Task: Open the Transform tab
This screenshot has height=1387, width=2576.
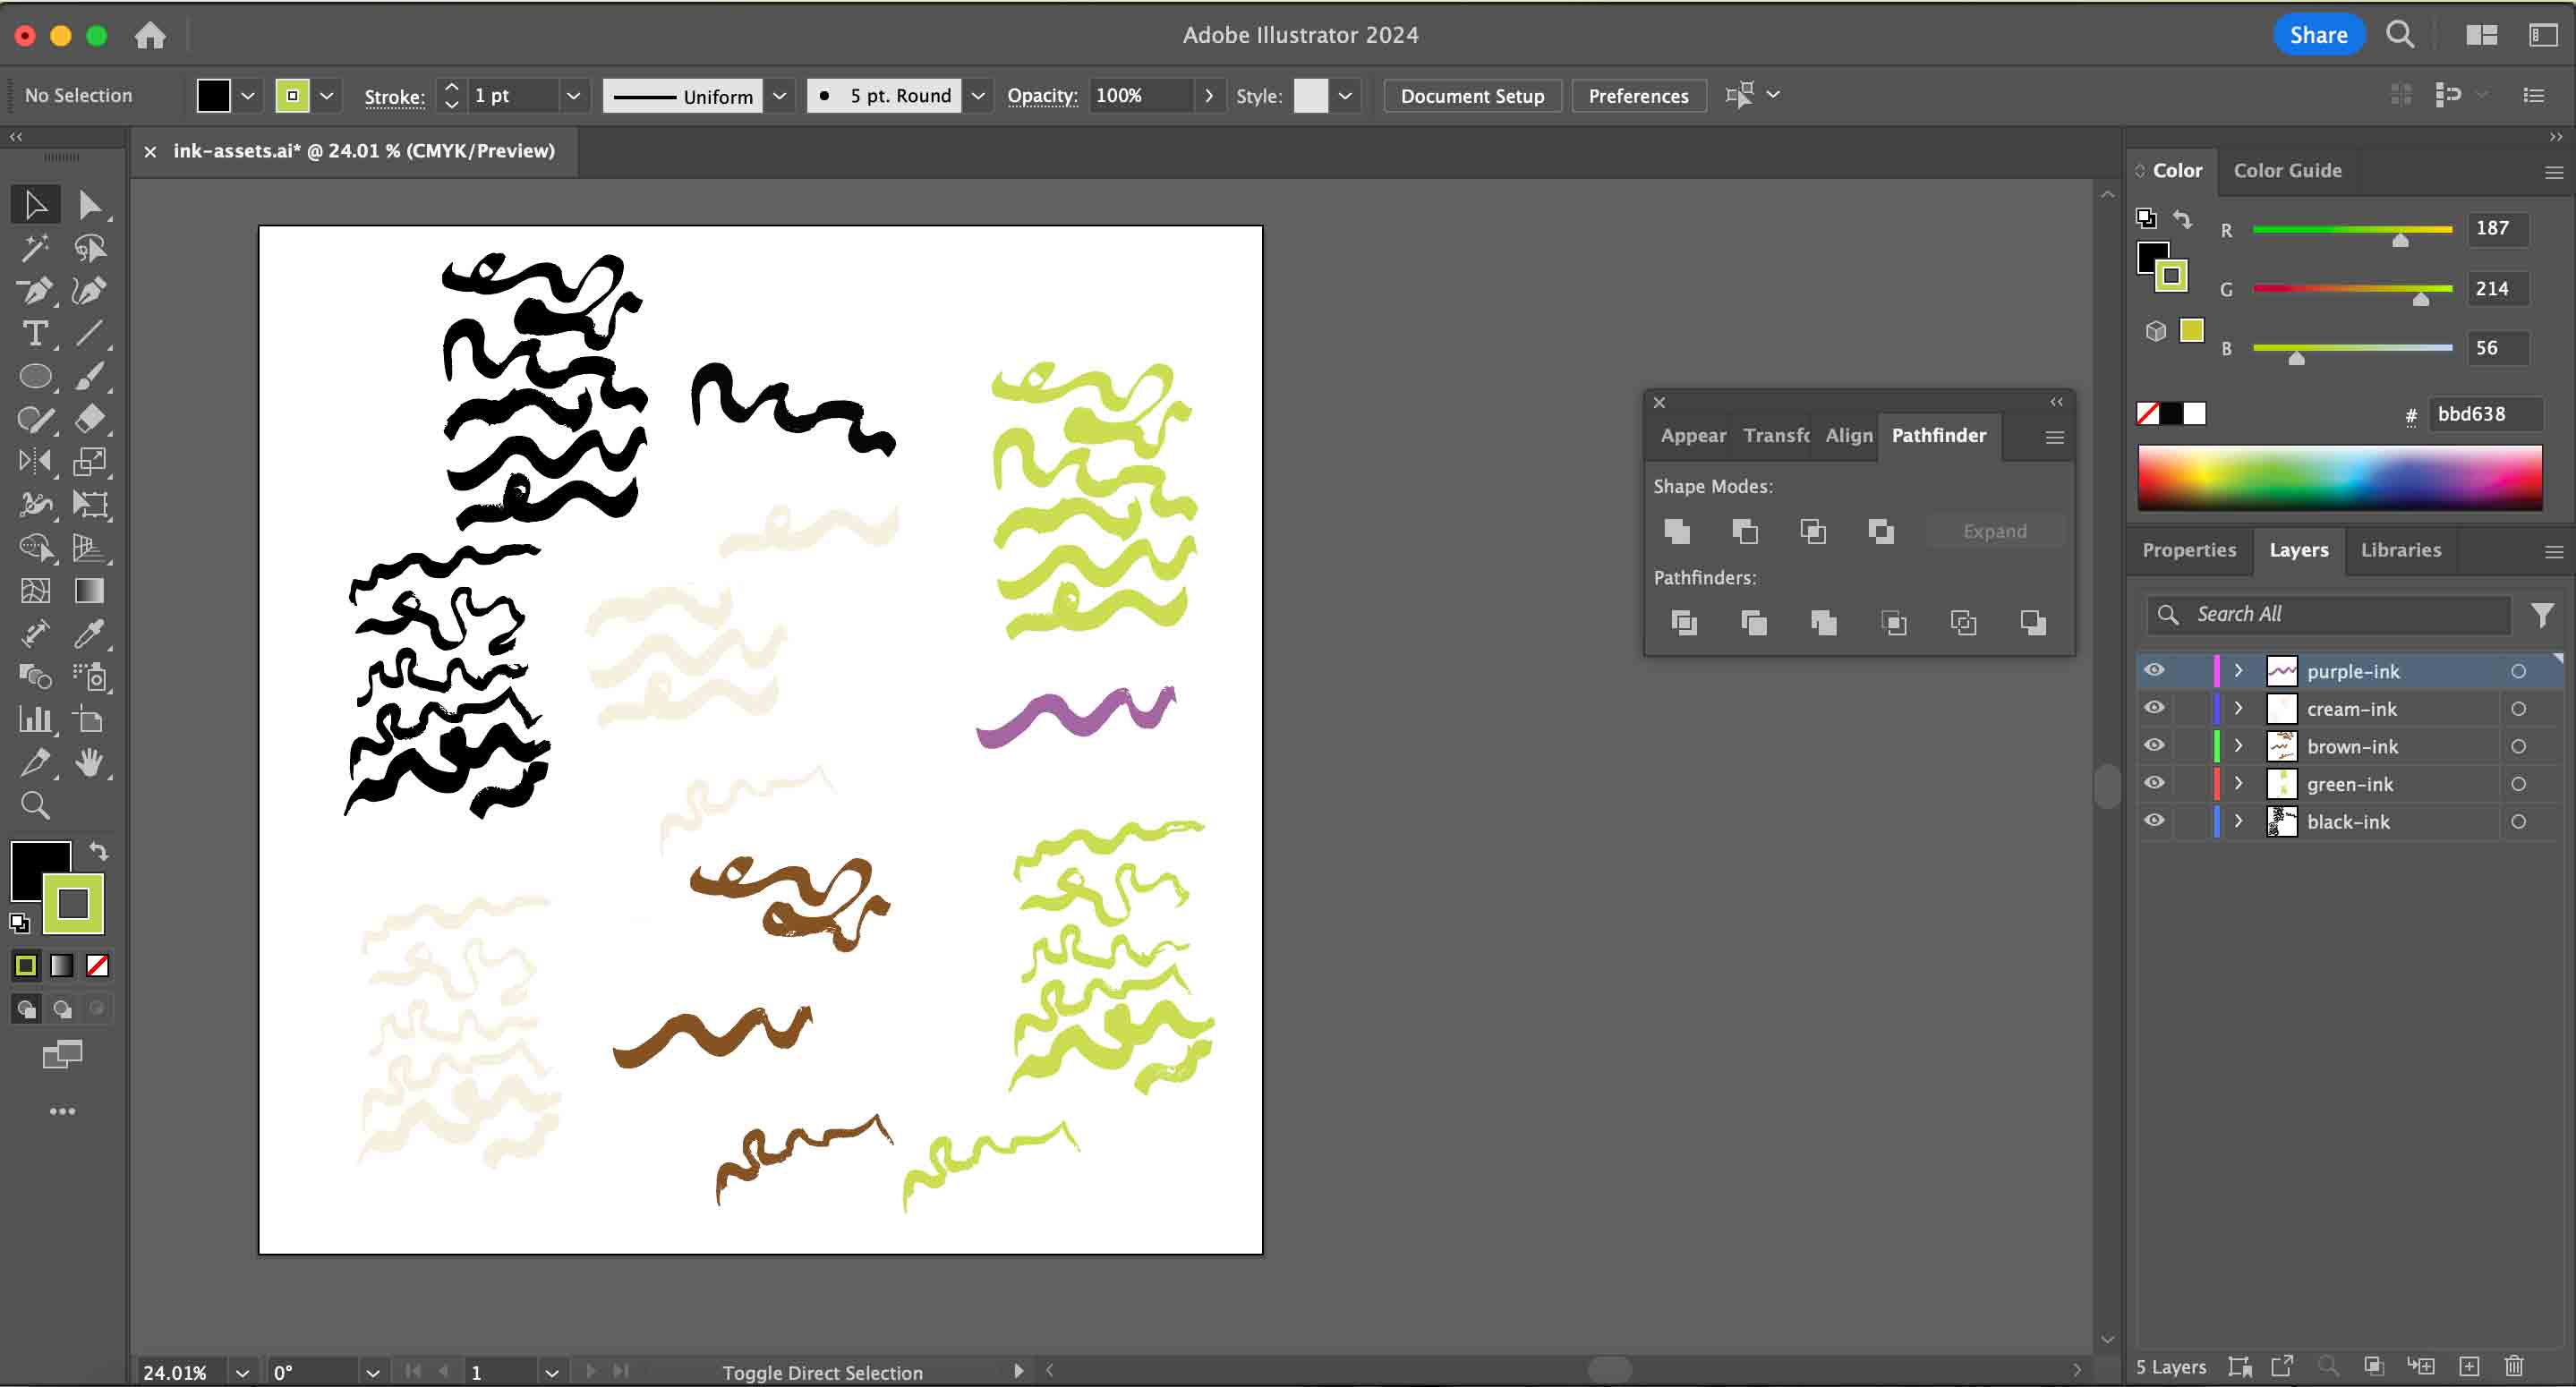Action: pos(1776,435)
